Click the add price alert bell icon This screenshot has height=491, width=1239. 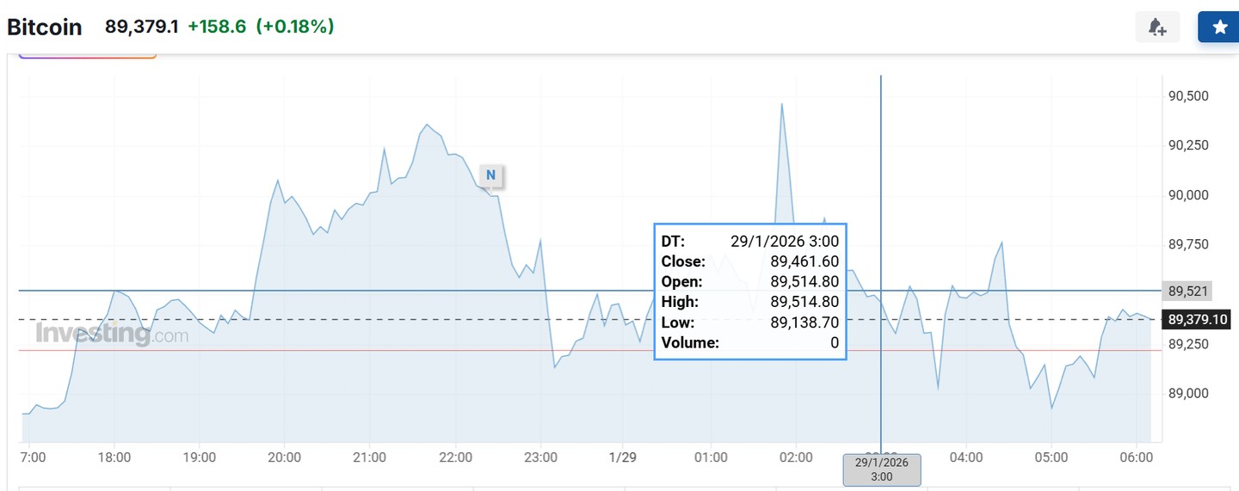tap(1157, 28)
